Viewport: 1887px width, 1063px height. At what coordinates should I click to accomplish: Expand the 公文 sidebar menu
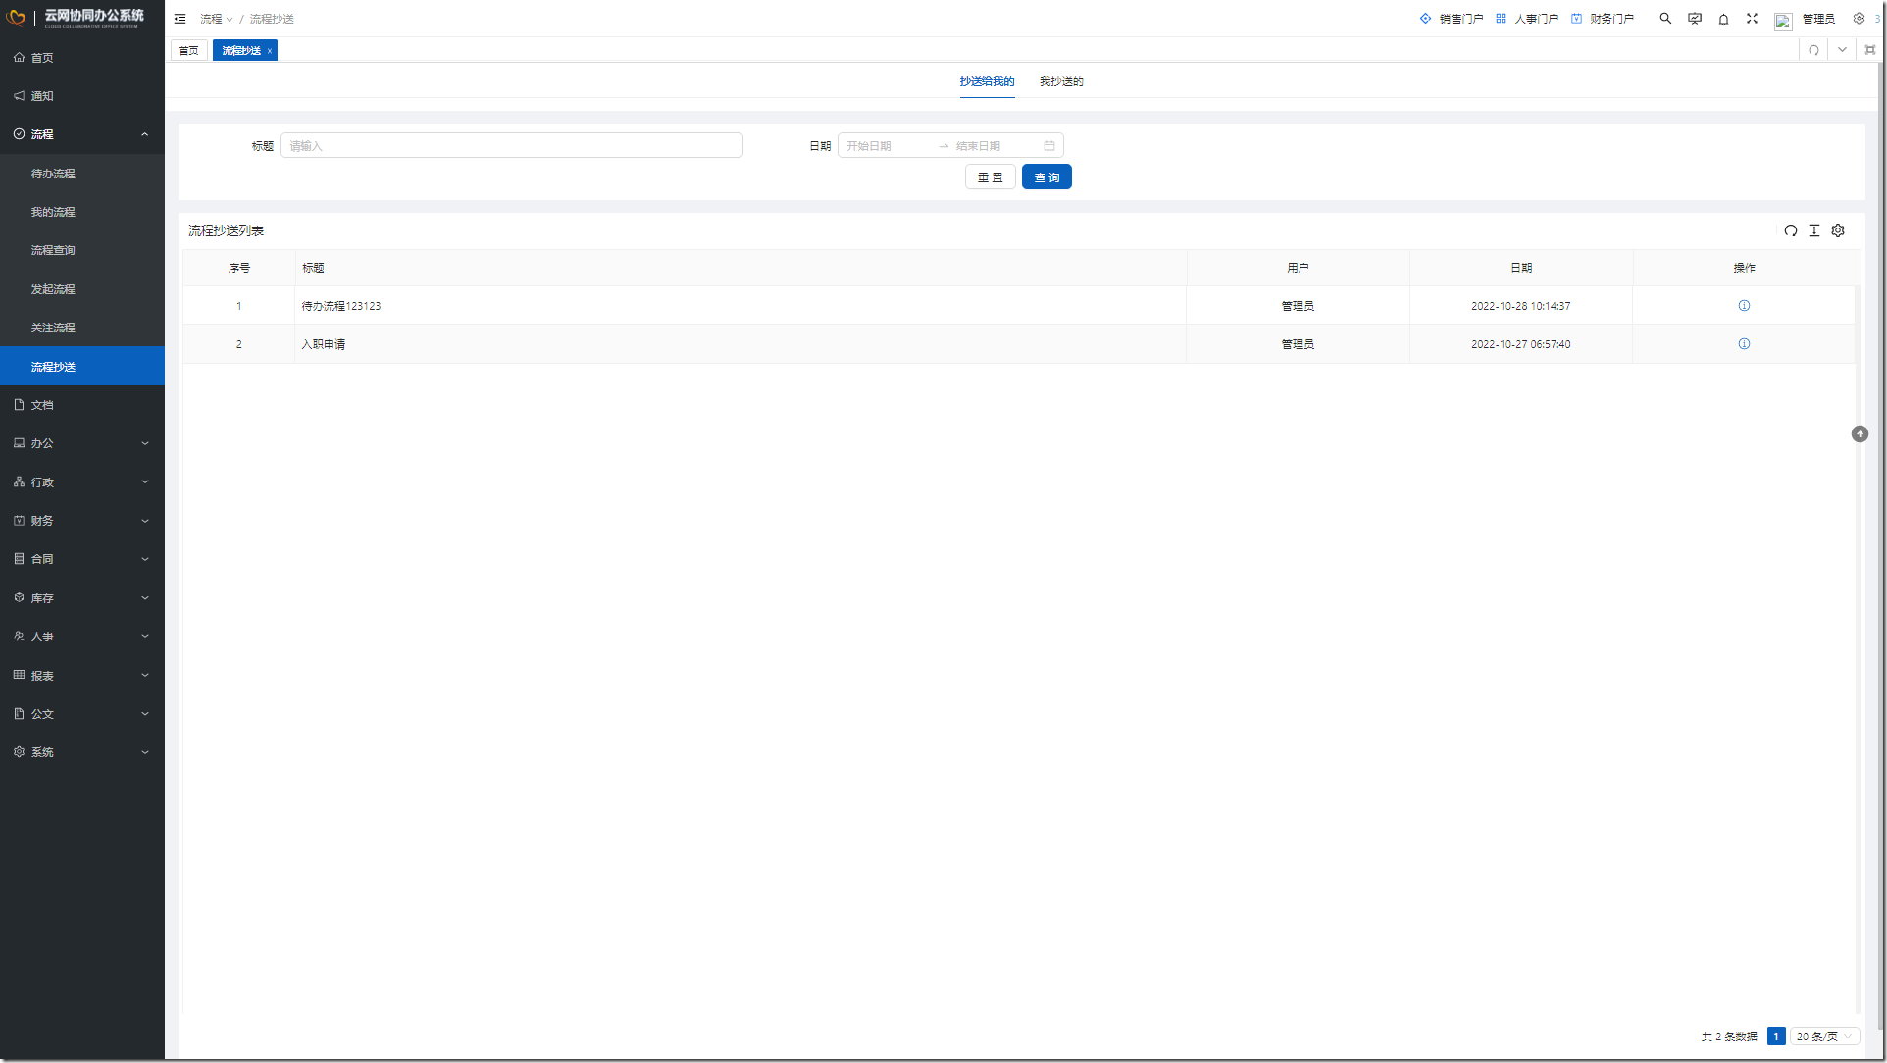[82, 714]
